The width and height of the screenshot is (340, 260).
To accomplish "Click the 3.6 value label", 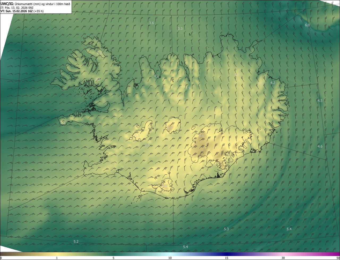I will (x=151, y=23).
